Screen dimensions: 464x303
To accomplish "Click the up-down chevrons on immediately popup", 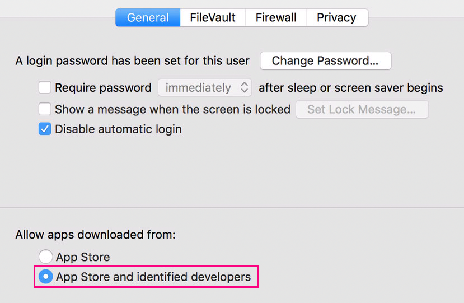I will pyautogui.click(x=244, y=87).
